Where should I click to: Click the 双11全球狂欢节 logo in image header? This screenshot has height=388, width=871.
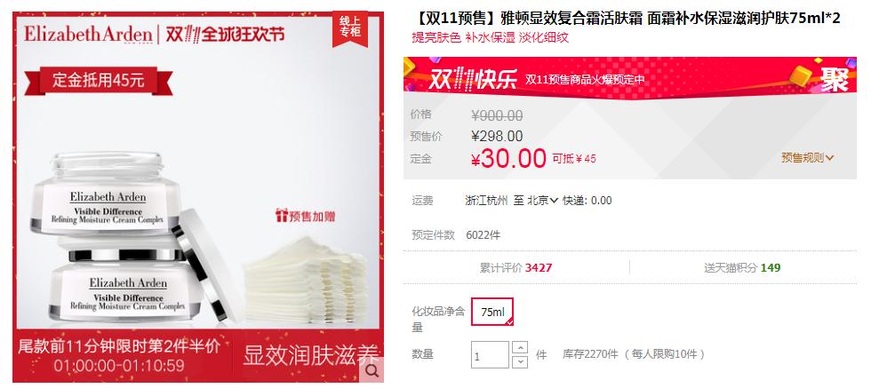(x=225, y=35)
